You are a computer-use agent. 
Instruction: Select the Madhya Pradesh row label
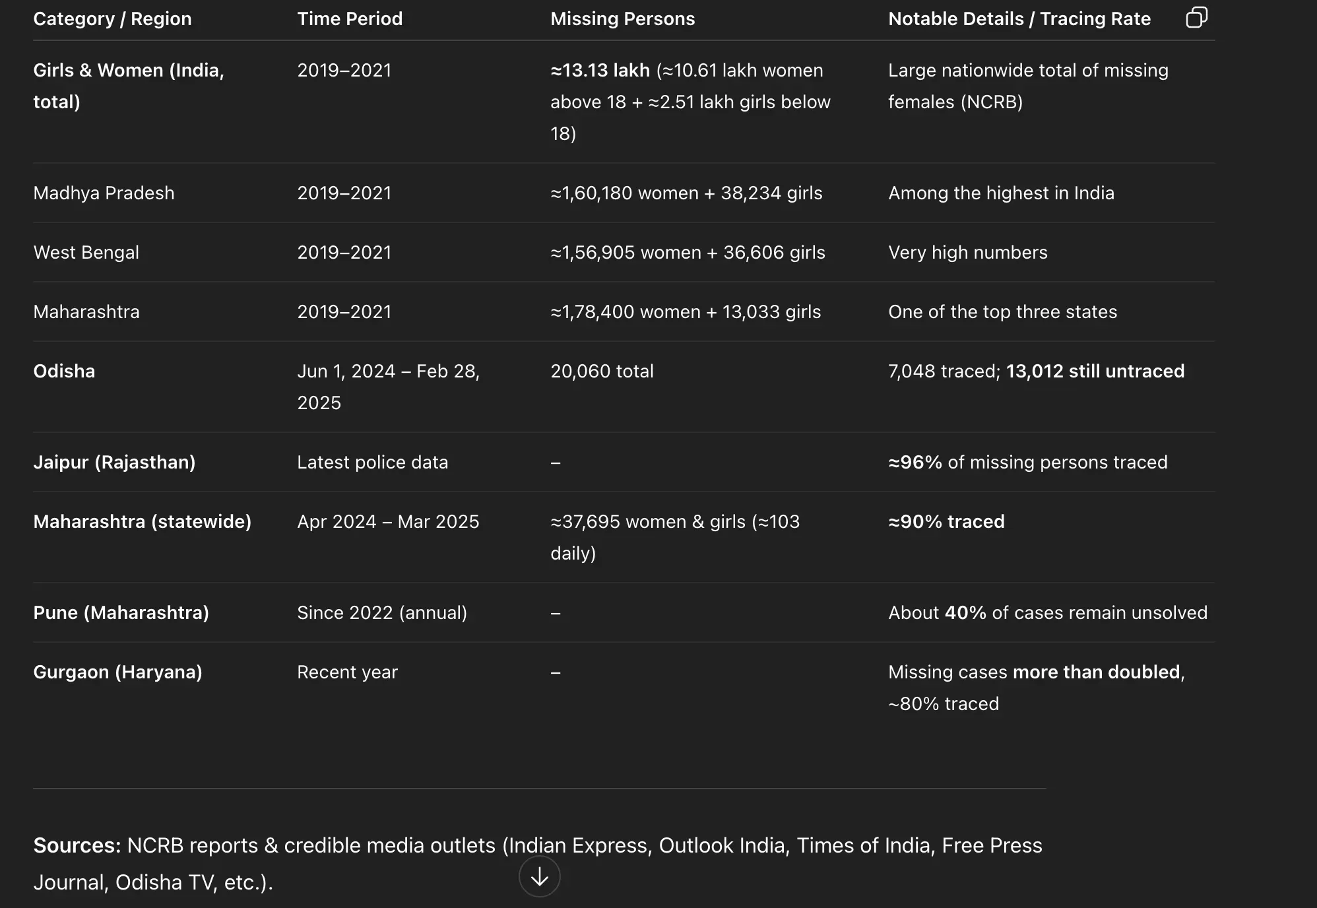click(104, 193)
